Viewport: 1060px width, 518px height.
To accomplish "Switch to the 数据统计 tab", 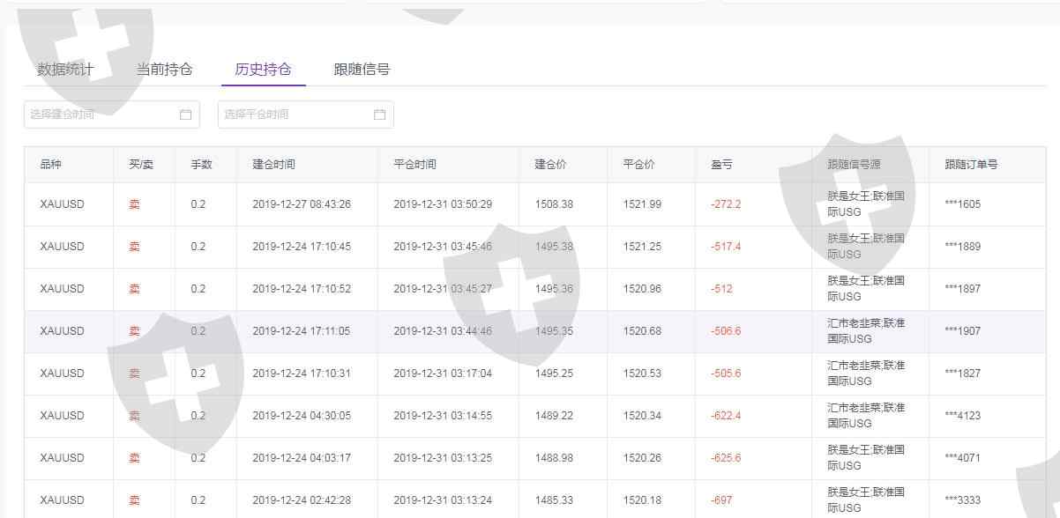I will tap(65, 70).
